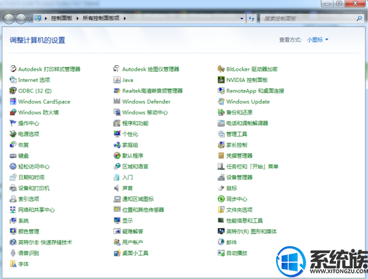Open the 同步中心 green sync icon
Screen dimensions: 368x279
(x=221, y=199)
